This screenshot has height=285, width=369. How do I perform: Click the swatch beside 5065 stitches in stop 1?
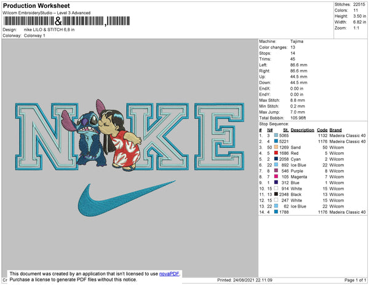pyautogui.click(x=276, y=135)
